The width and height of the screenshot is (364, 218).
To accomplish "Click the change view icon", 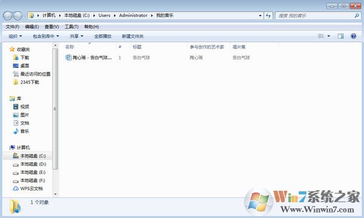I will (x=321, y=36).
